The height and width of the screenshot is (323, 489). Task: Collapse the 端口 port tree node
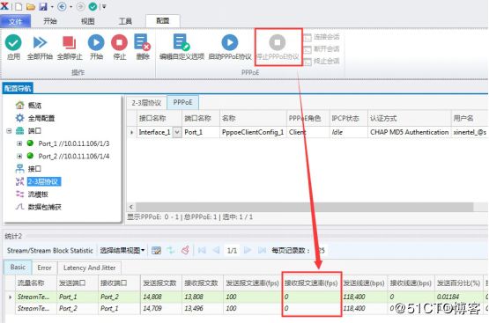[9, 131]
